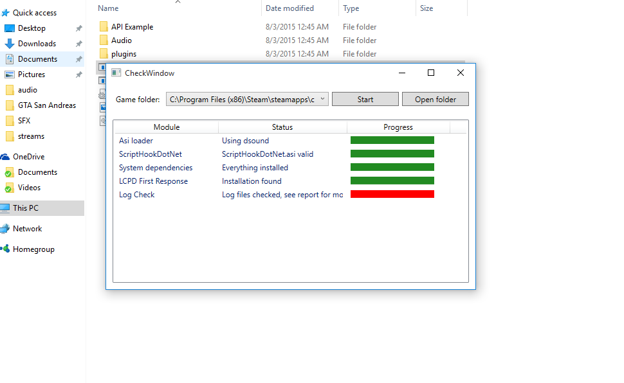Click plugins folder icon in file list
The width and height of the screenshot is (624, 383).
(104, 54)
